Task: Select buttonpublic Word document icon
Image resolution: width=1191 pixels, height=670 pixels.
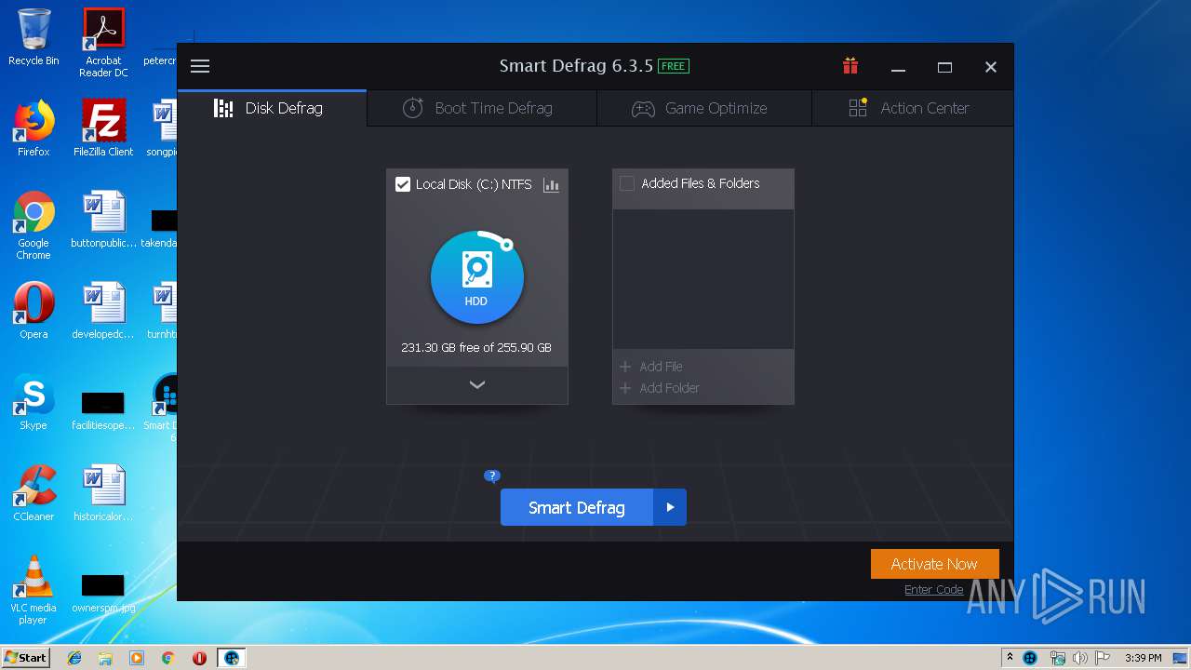Action: 103,221
